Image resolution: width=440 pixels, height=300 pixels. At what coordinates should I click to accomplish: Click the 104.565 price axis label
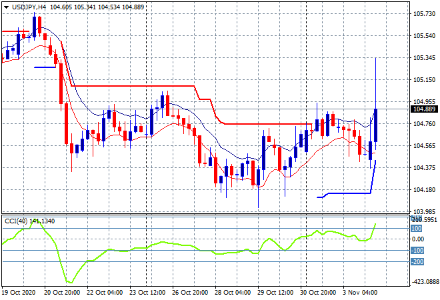pyautogui.click(x=424, y=145)
